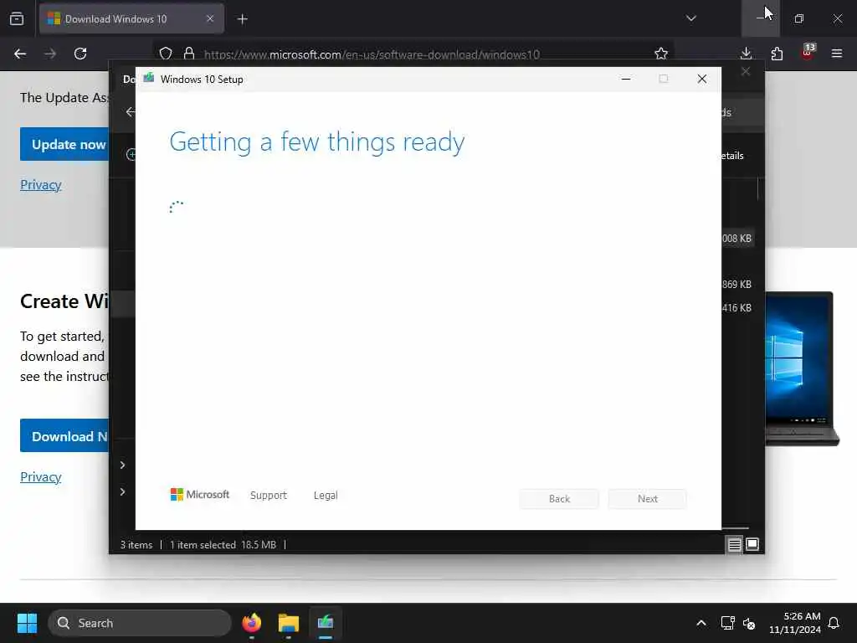Click the Firefox forward arrow

50,54
